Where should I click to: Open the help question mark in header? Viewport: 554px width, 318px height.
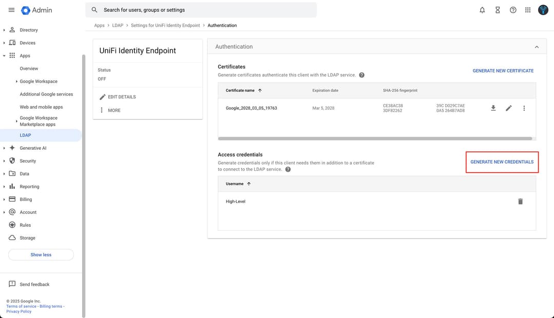(x=513, y=10)
